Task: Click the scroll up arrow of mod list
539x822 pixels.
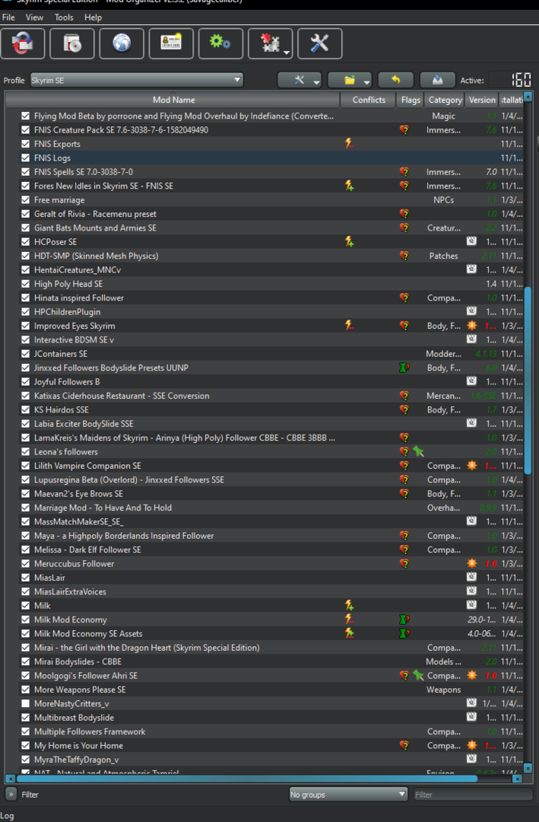Action: (x=528, y=97)
